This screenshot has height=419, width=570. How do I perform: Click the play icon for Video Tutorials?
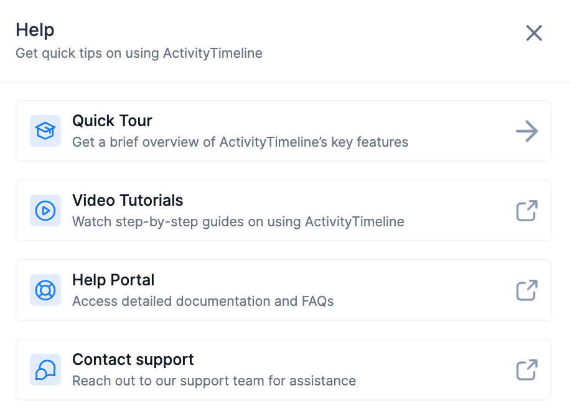point(45,210)
